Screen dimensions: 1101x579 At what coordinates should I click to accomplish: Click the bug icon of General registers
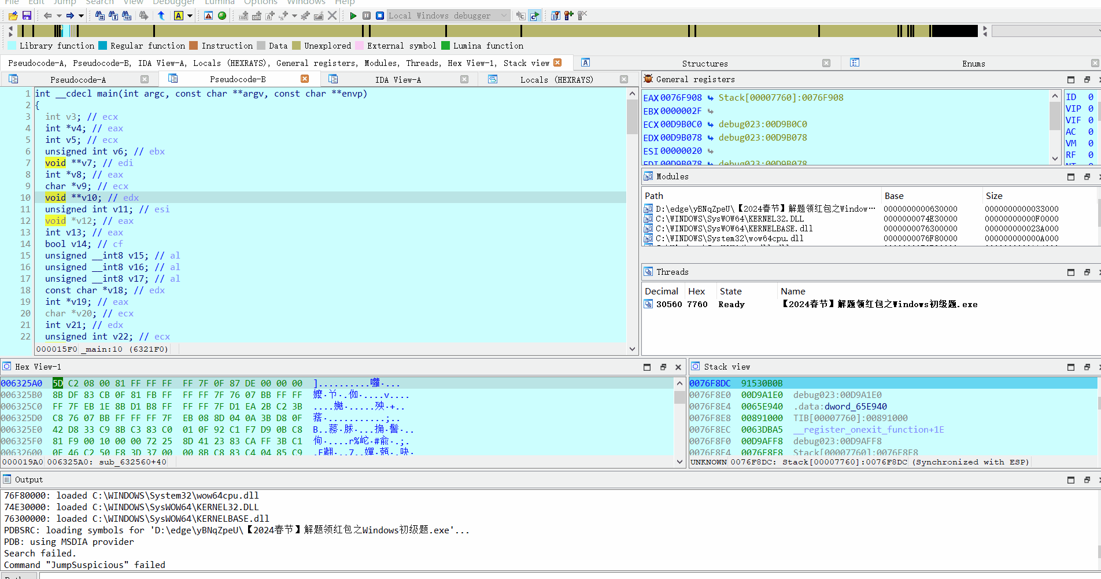click(x=648, y=79)
